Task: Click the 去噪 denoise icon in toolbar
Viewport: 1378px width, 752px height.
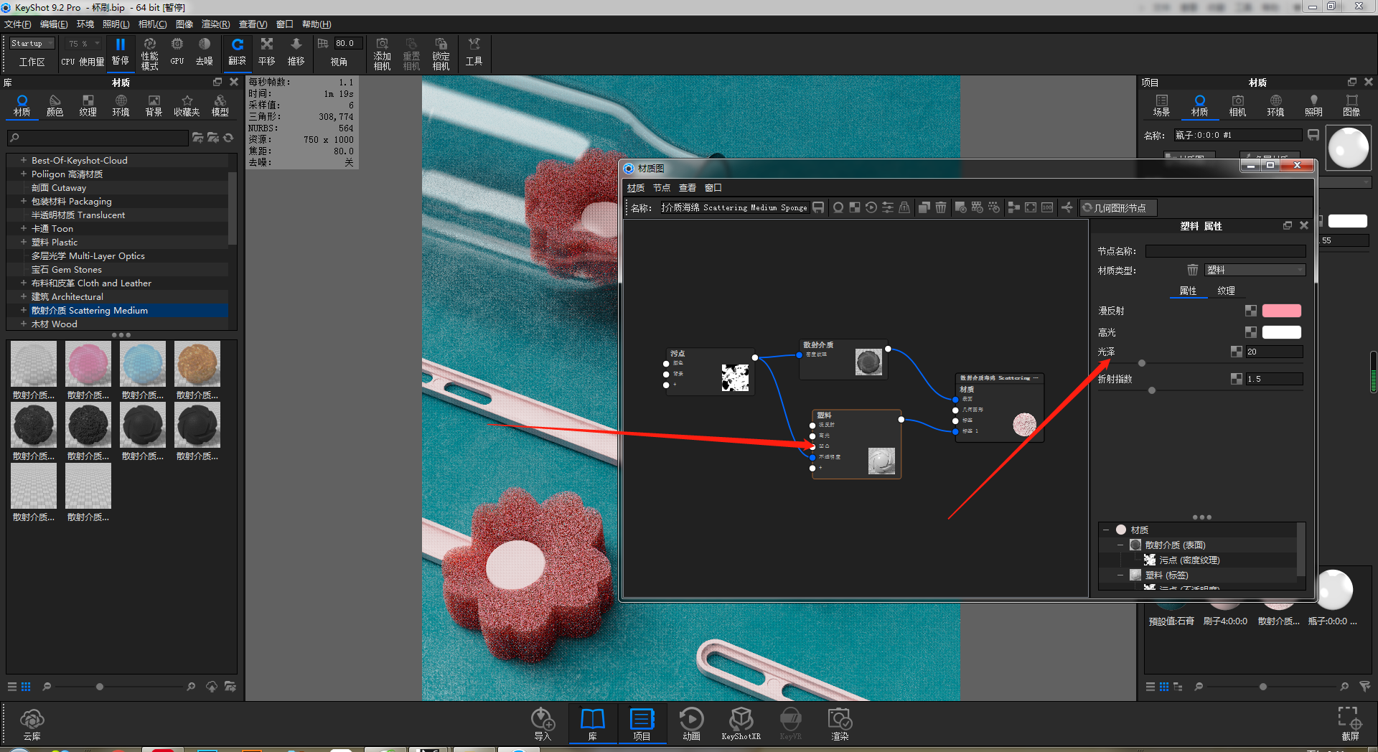Action: (205, 52)
